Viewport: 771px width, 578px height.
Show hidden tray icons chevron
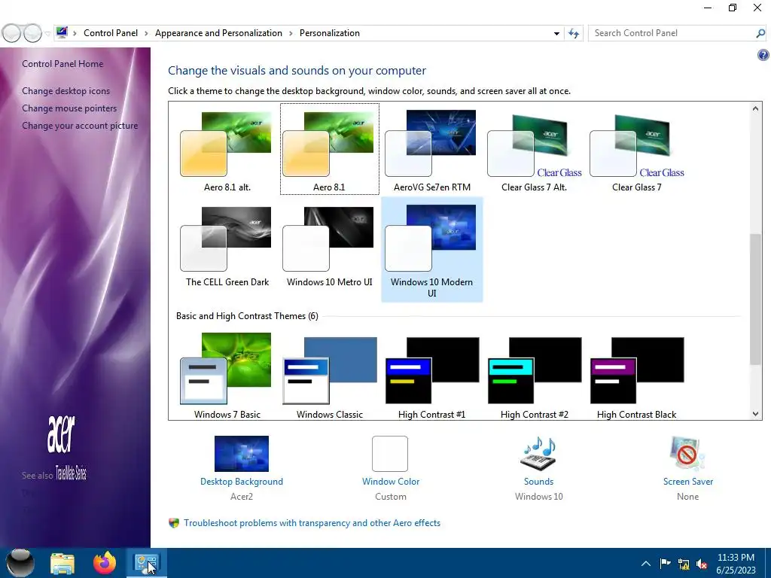pyautogui.click(x=645, y=564)
